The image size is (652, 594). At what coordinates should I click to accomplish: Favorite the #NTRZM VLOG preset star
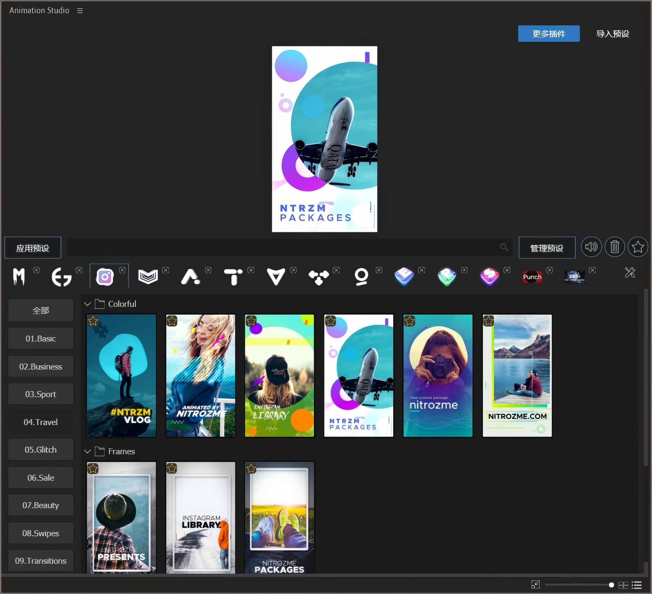[x=93, y=321]
